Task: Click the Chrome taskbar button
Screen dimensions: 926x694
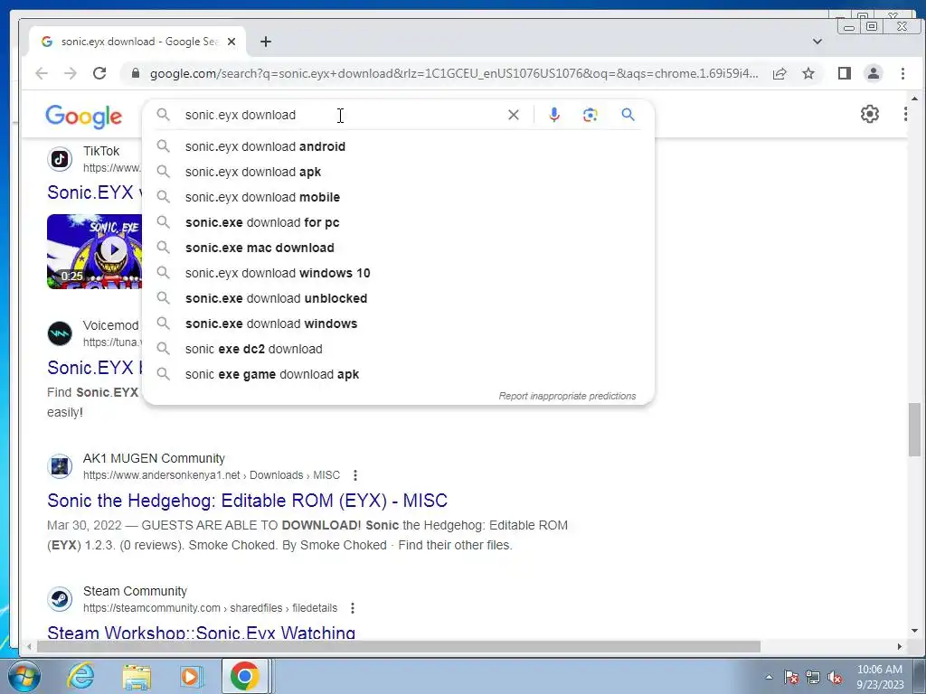Action: 245,676
